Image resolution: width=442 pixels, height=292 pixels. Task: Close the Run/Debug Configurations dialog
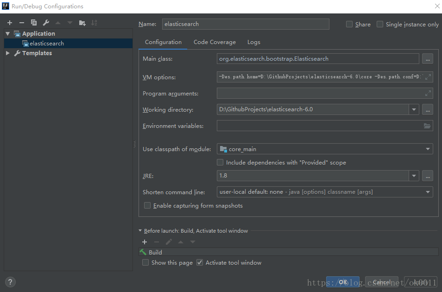[x=437, y=6]
